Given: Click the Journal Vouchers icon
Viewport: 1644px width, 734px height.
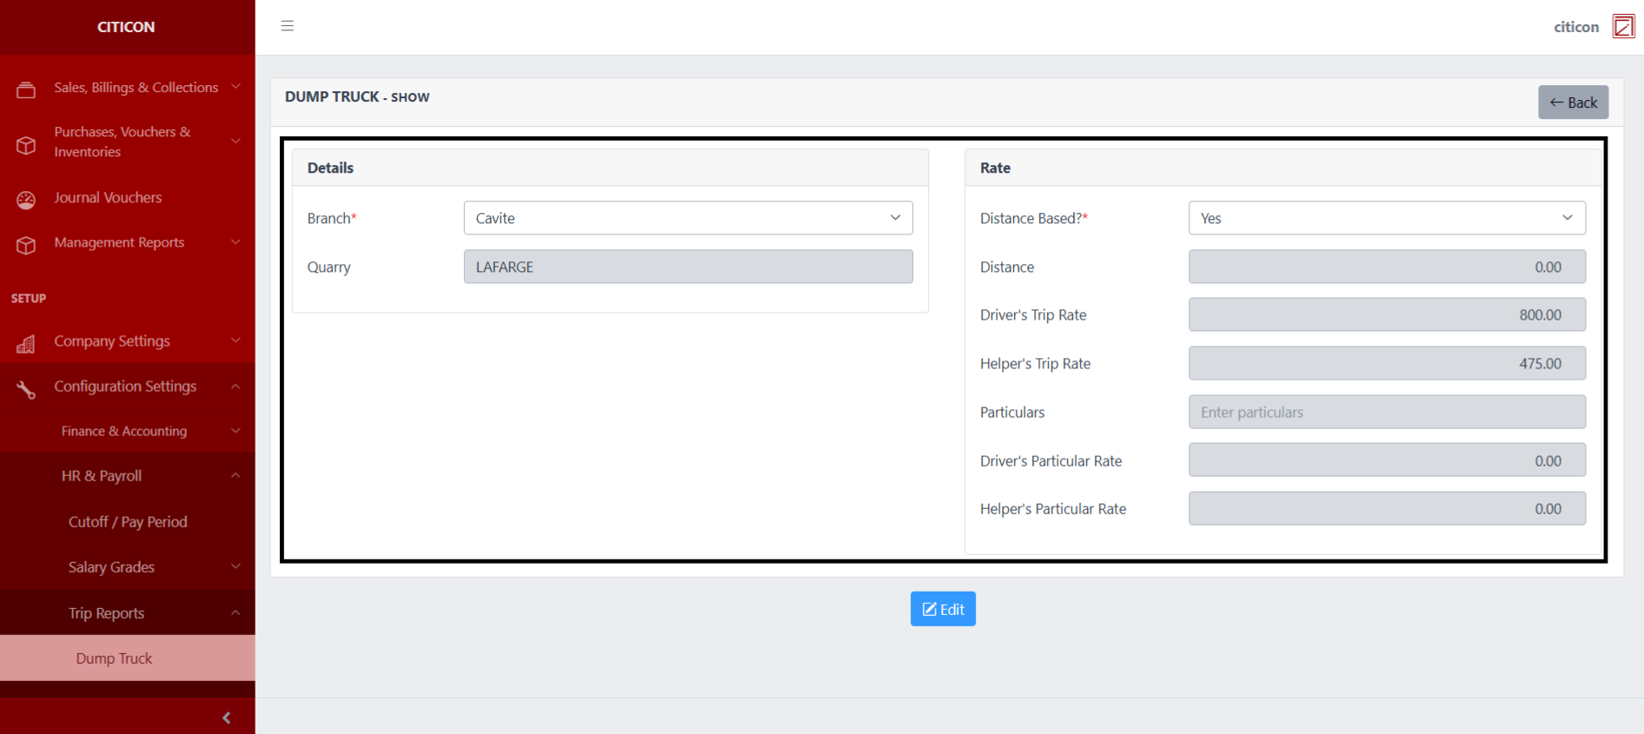Looking at the screenshot, I should (x=26, y=200).
